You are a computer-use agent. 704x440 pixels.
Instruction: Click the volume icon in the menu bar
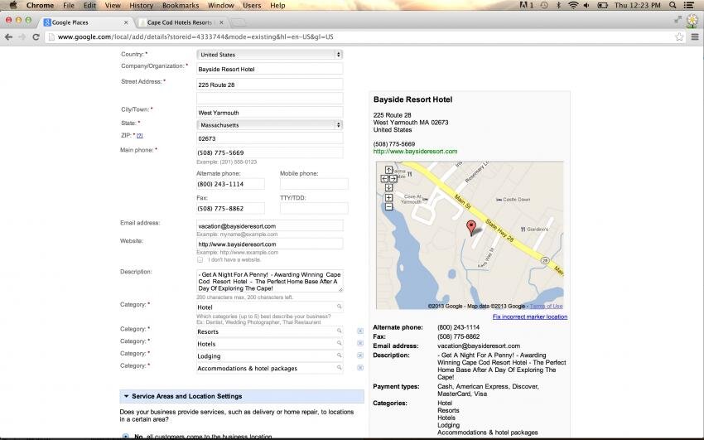tap(586, 5)
